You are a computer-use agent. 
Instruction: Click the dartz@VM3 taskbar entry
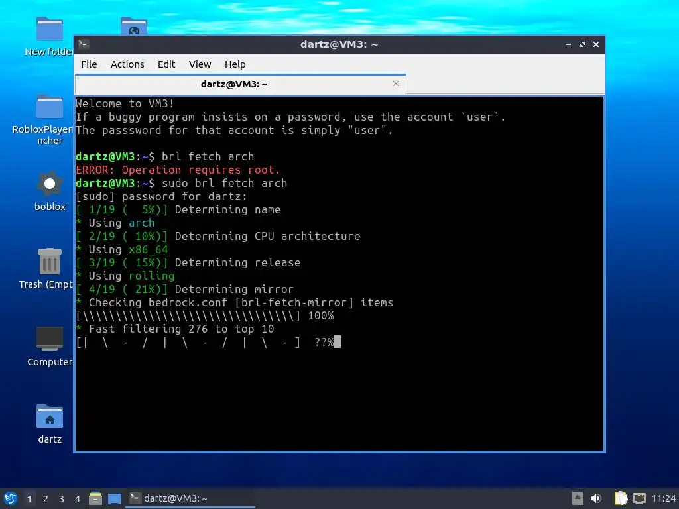click(x=190, y=498)
